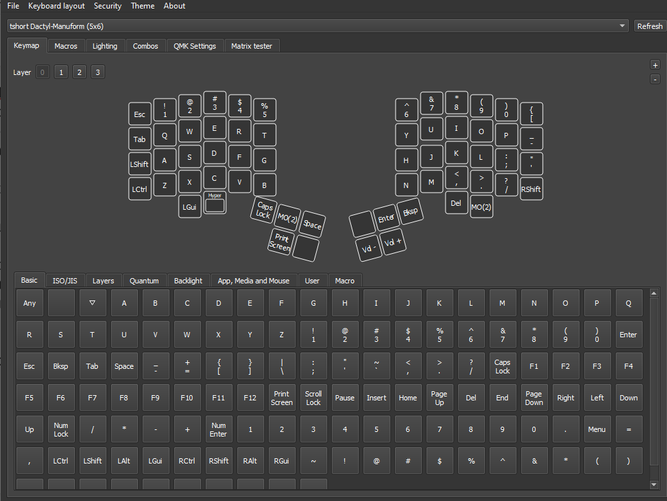This screenshot has height=501, width=667.
Task: Pick the Insert keycode
Action: point(377,398)
